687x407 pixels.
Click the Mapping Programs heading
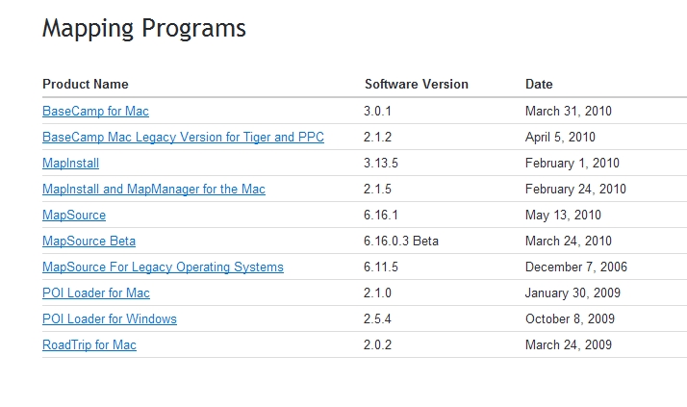point(144,29)
